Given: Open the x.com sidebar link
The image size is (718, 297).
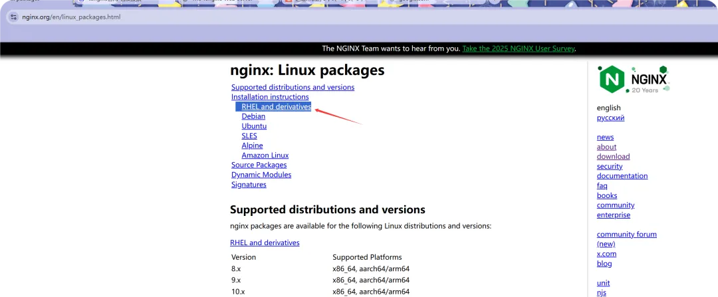Looking at the screenshot, I should (x=606, y=254).
